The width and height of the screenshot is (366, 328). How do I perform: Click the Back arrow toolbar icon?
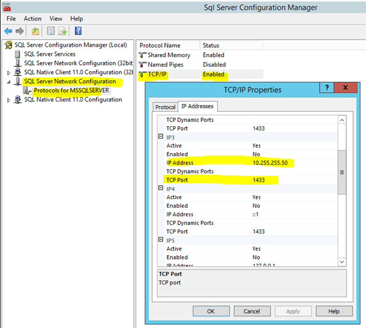[x=8, y=31]
